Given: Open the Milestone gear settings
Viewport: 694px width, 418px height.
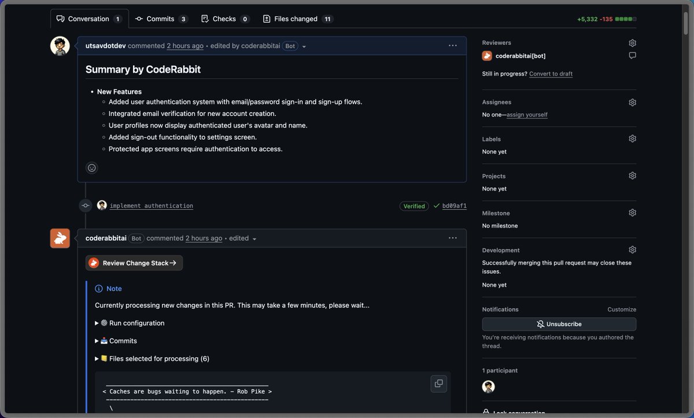Looking at the screenshot, I should [x=632, y=212].
